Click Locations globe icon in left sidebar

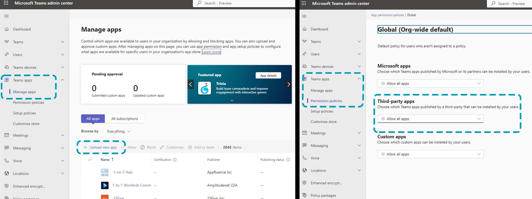pos(7,174)
